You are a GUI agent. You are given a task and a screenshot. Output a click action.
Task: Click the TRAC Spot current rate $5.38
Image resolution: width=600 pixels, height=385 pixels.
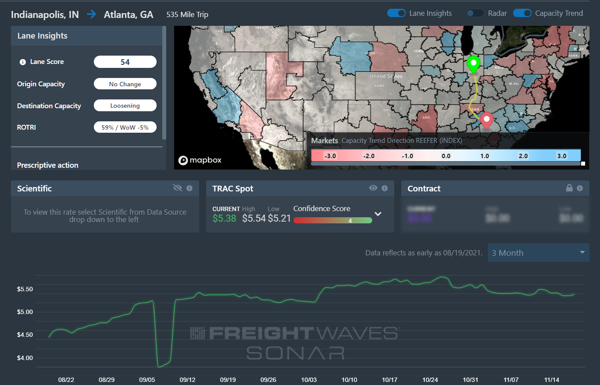(224, 218)
